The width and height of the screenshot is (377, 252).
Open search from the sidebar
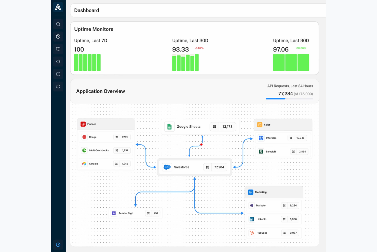[58, 24]
